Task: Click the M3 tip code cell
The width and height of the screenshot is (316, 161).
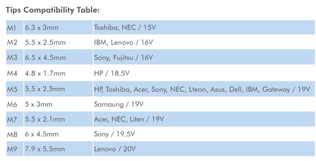Action: [x=15, y=57]
